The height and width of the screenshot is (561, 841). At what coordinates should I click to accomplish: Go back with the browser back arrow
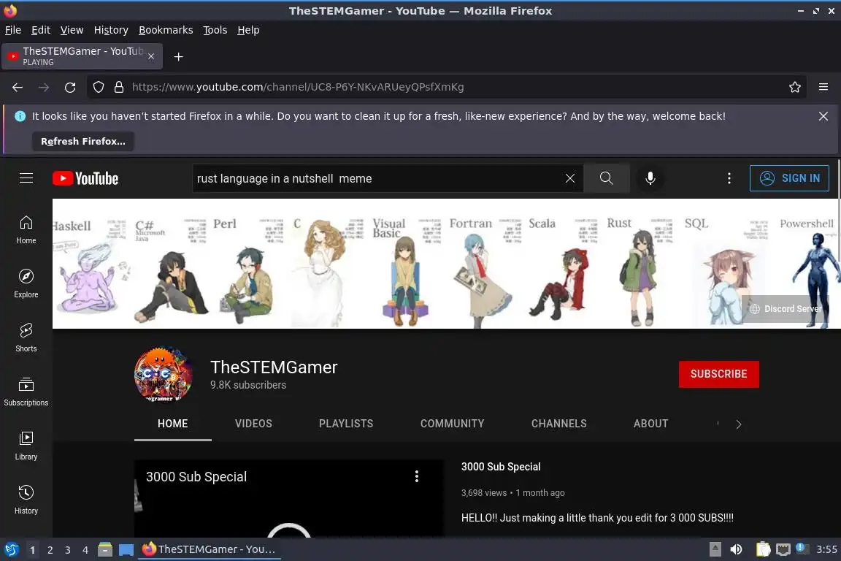click(18, 87)
